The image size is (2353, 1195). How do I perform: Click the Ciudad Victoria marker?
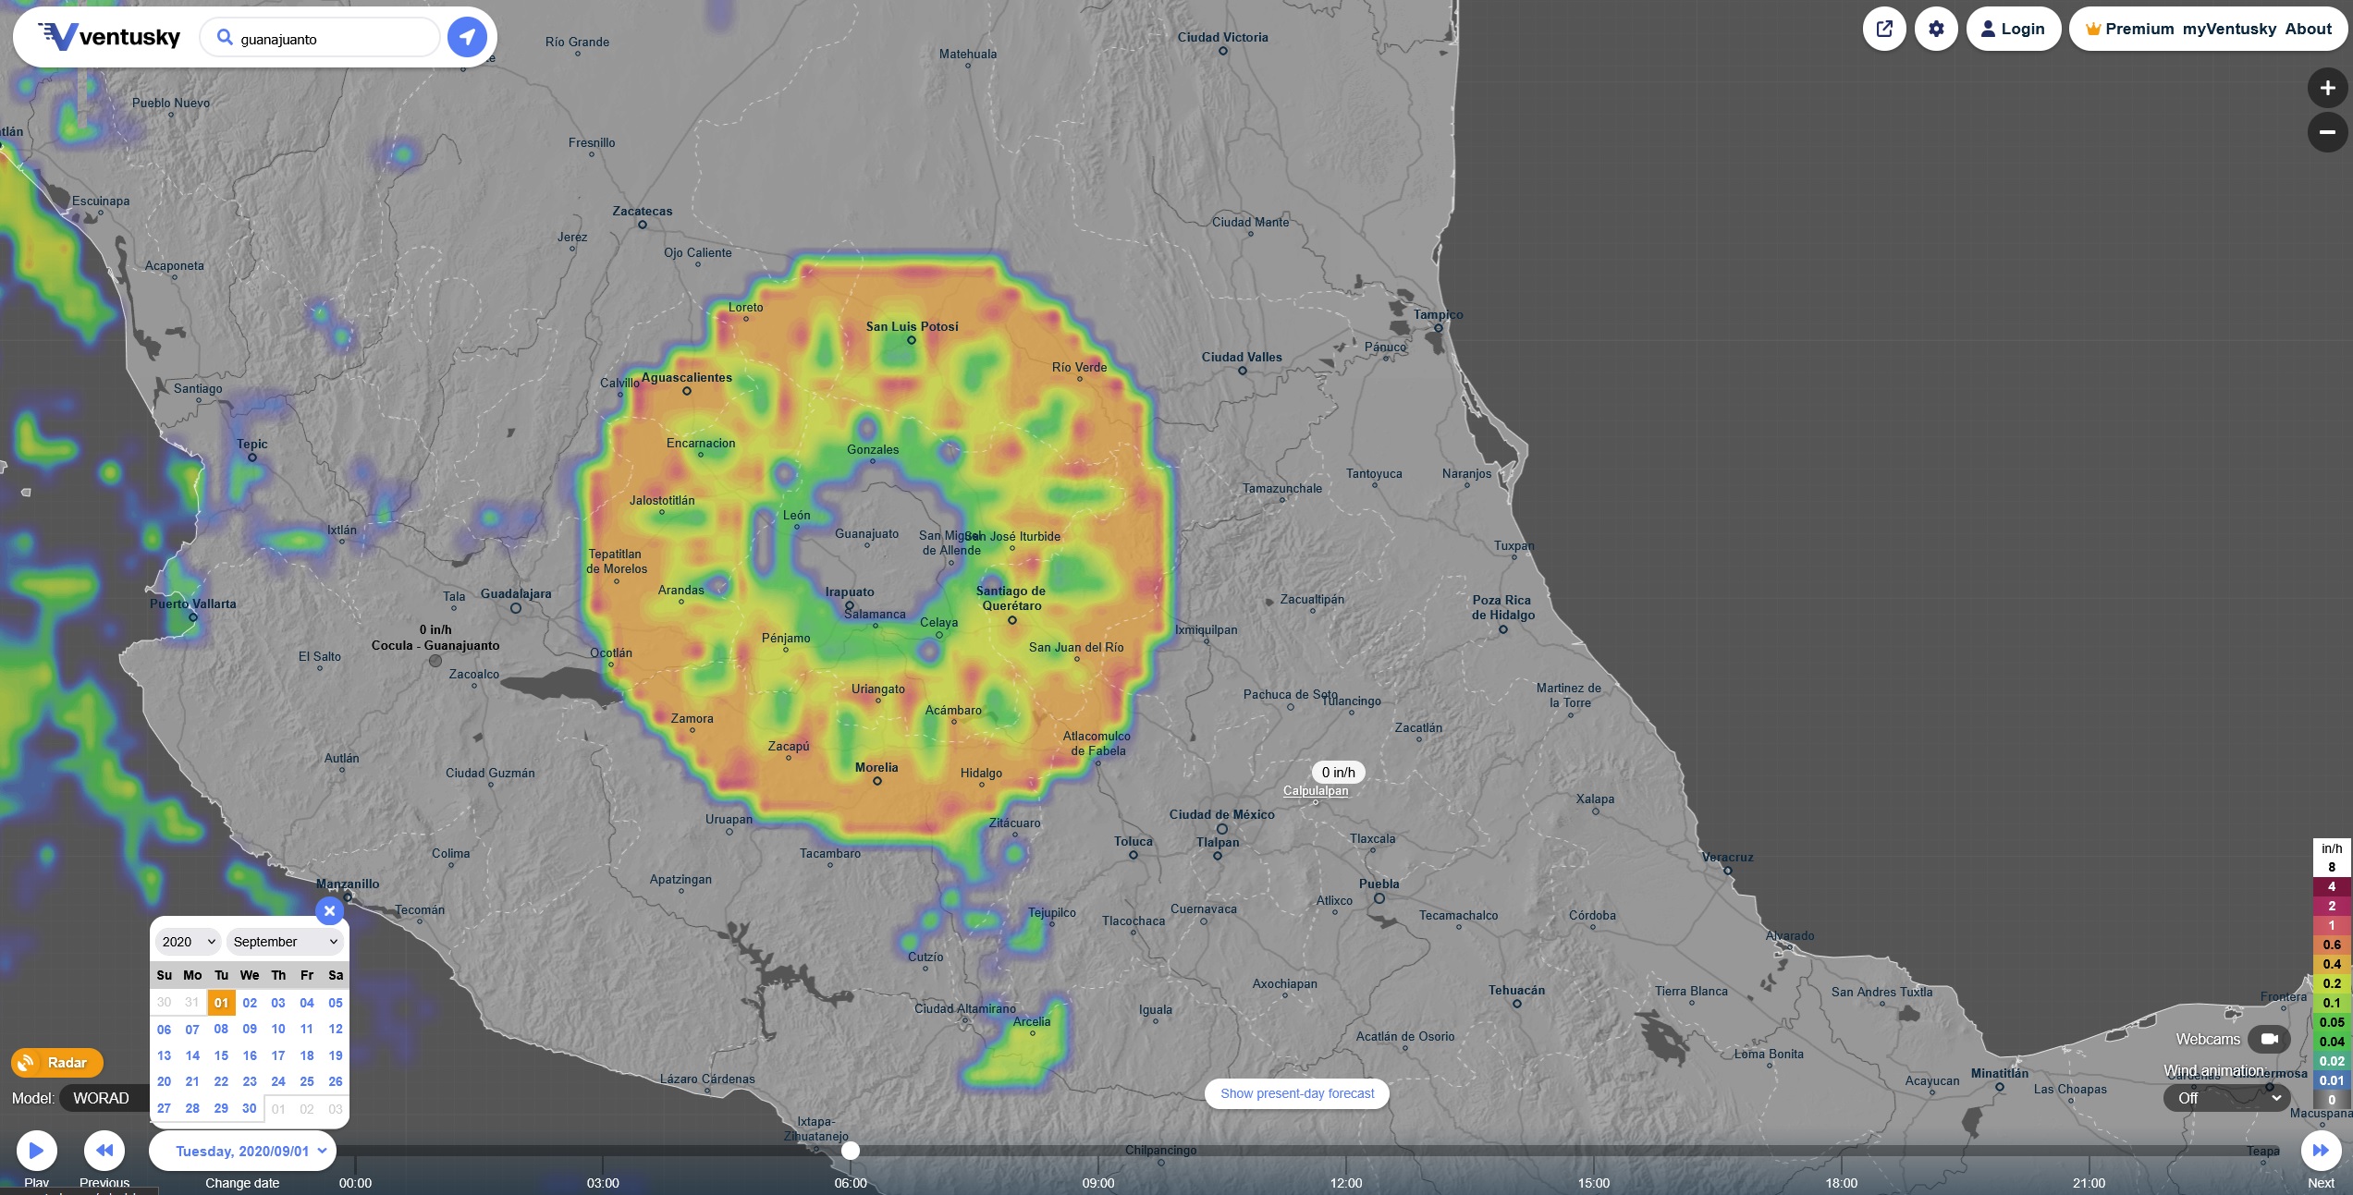pos(1223,51)
